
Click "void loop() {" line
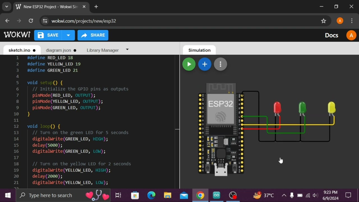44,126
